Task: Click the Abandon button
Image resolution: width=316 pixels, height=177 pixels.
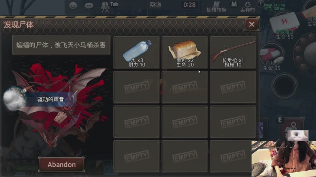Action: [62, 164]
